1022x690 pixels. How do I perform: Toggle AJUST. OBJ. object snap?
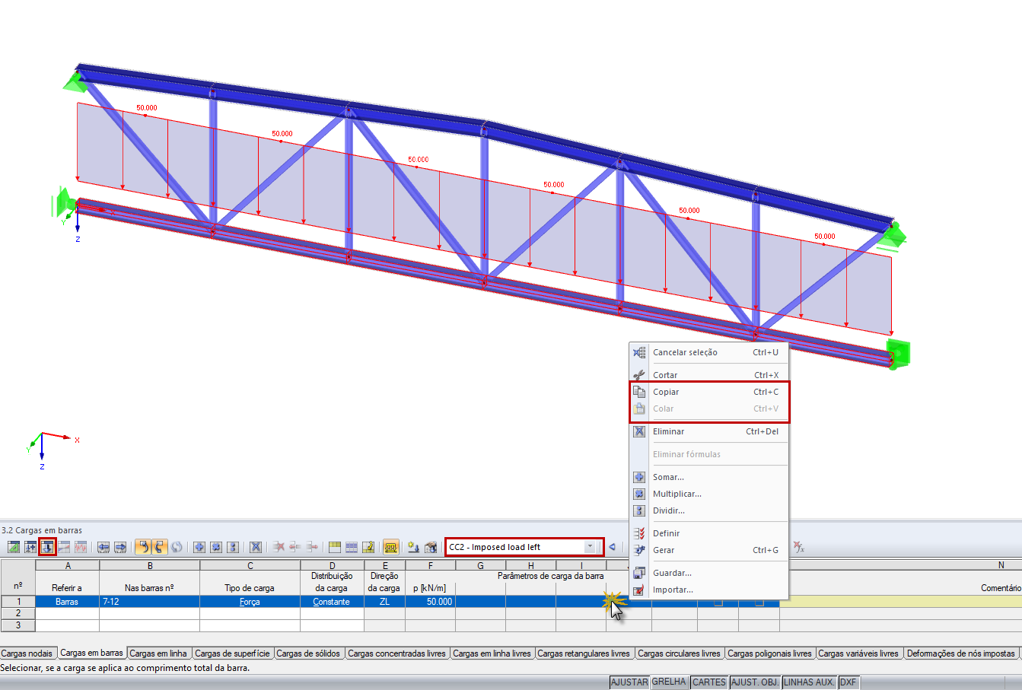click(755, 682)
